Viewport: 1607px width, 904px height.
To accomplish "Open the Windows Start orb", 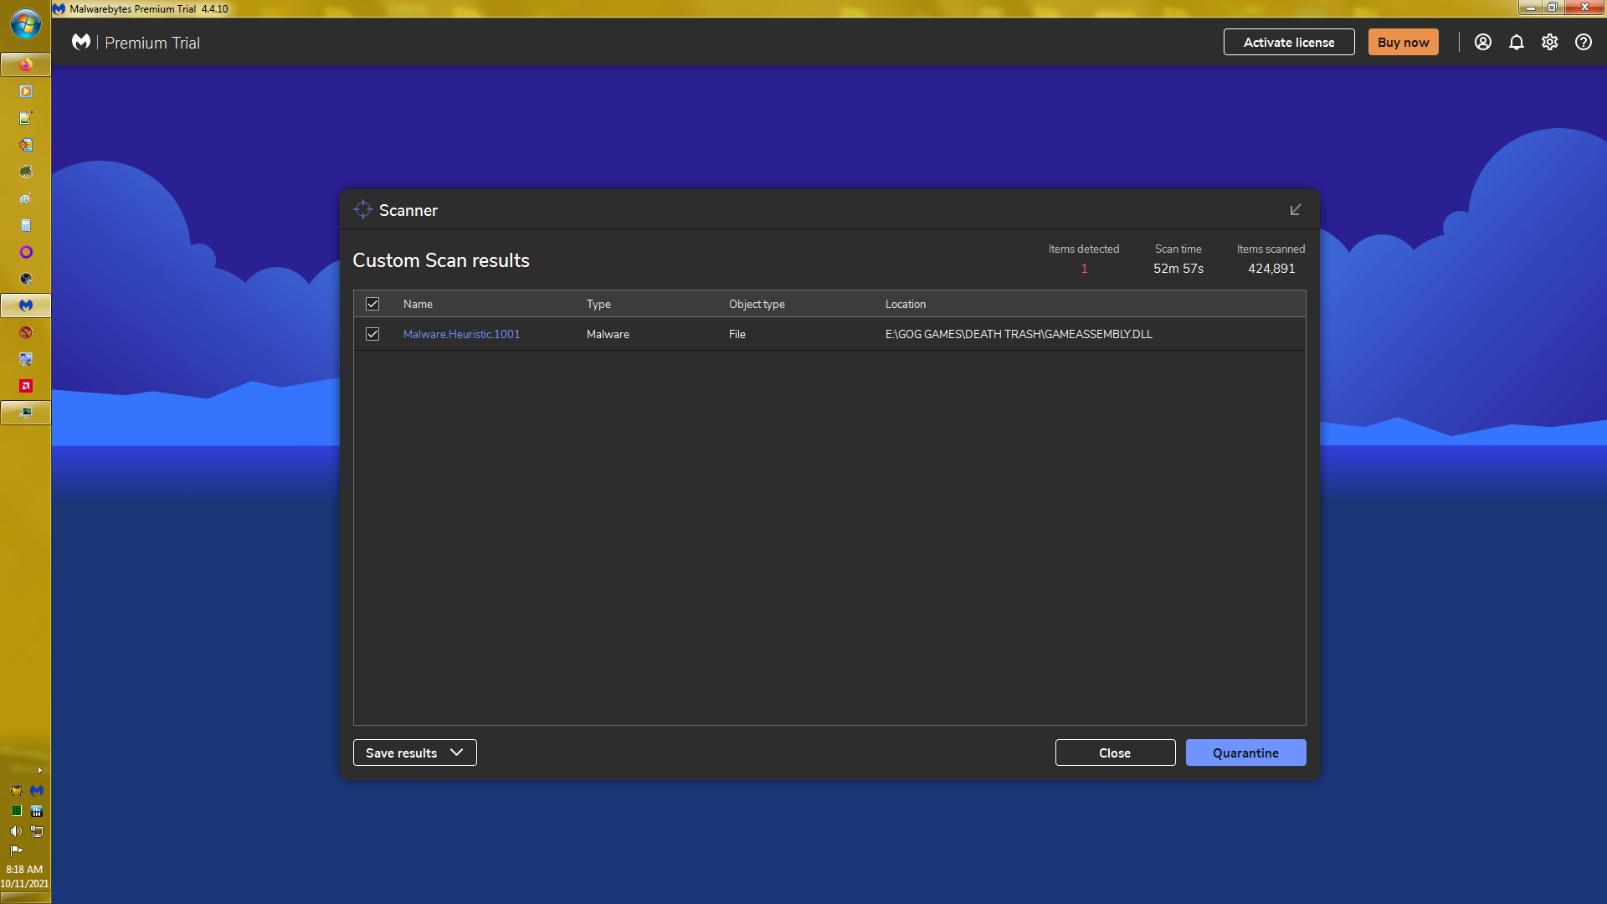I will point(25,23).
